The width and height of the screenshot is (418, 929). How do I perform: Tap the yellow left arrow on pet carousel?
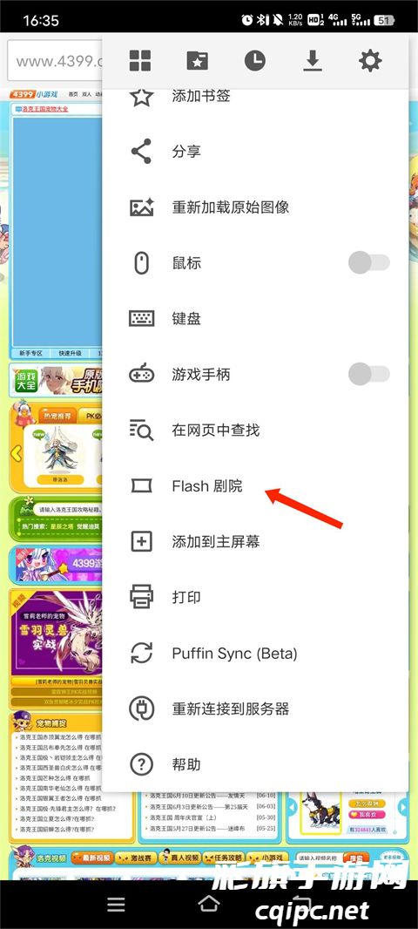[x=16, y=454]
